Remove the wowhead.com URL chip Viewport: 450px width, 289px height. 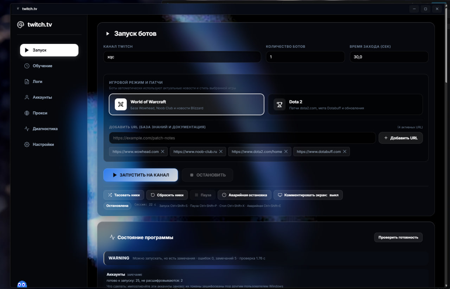tap(162, 152)
